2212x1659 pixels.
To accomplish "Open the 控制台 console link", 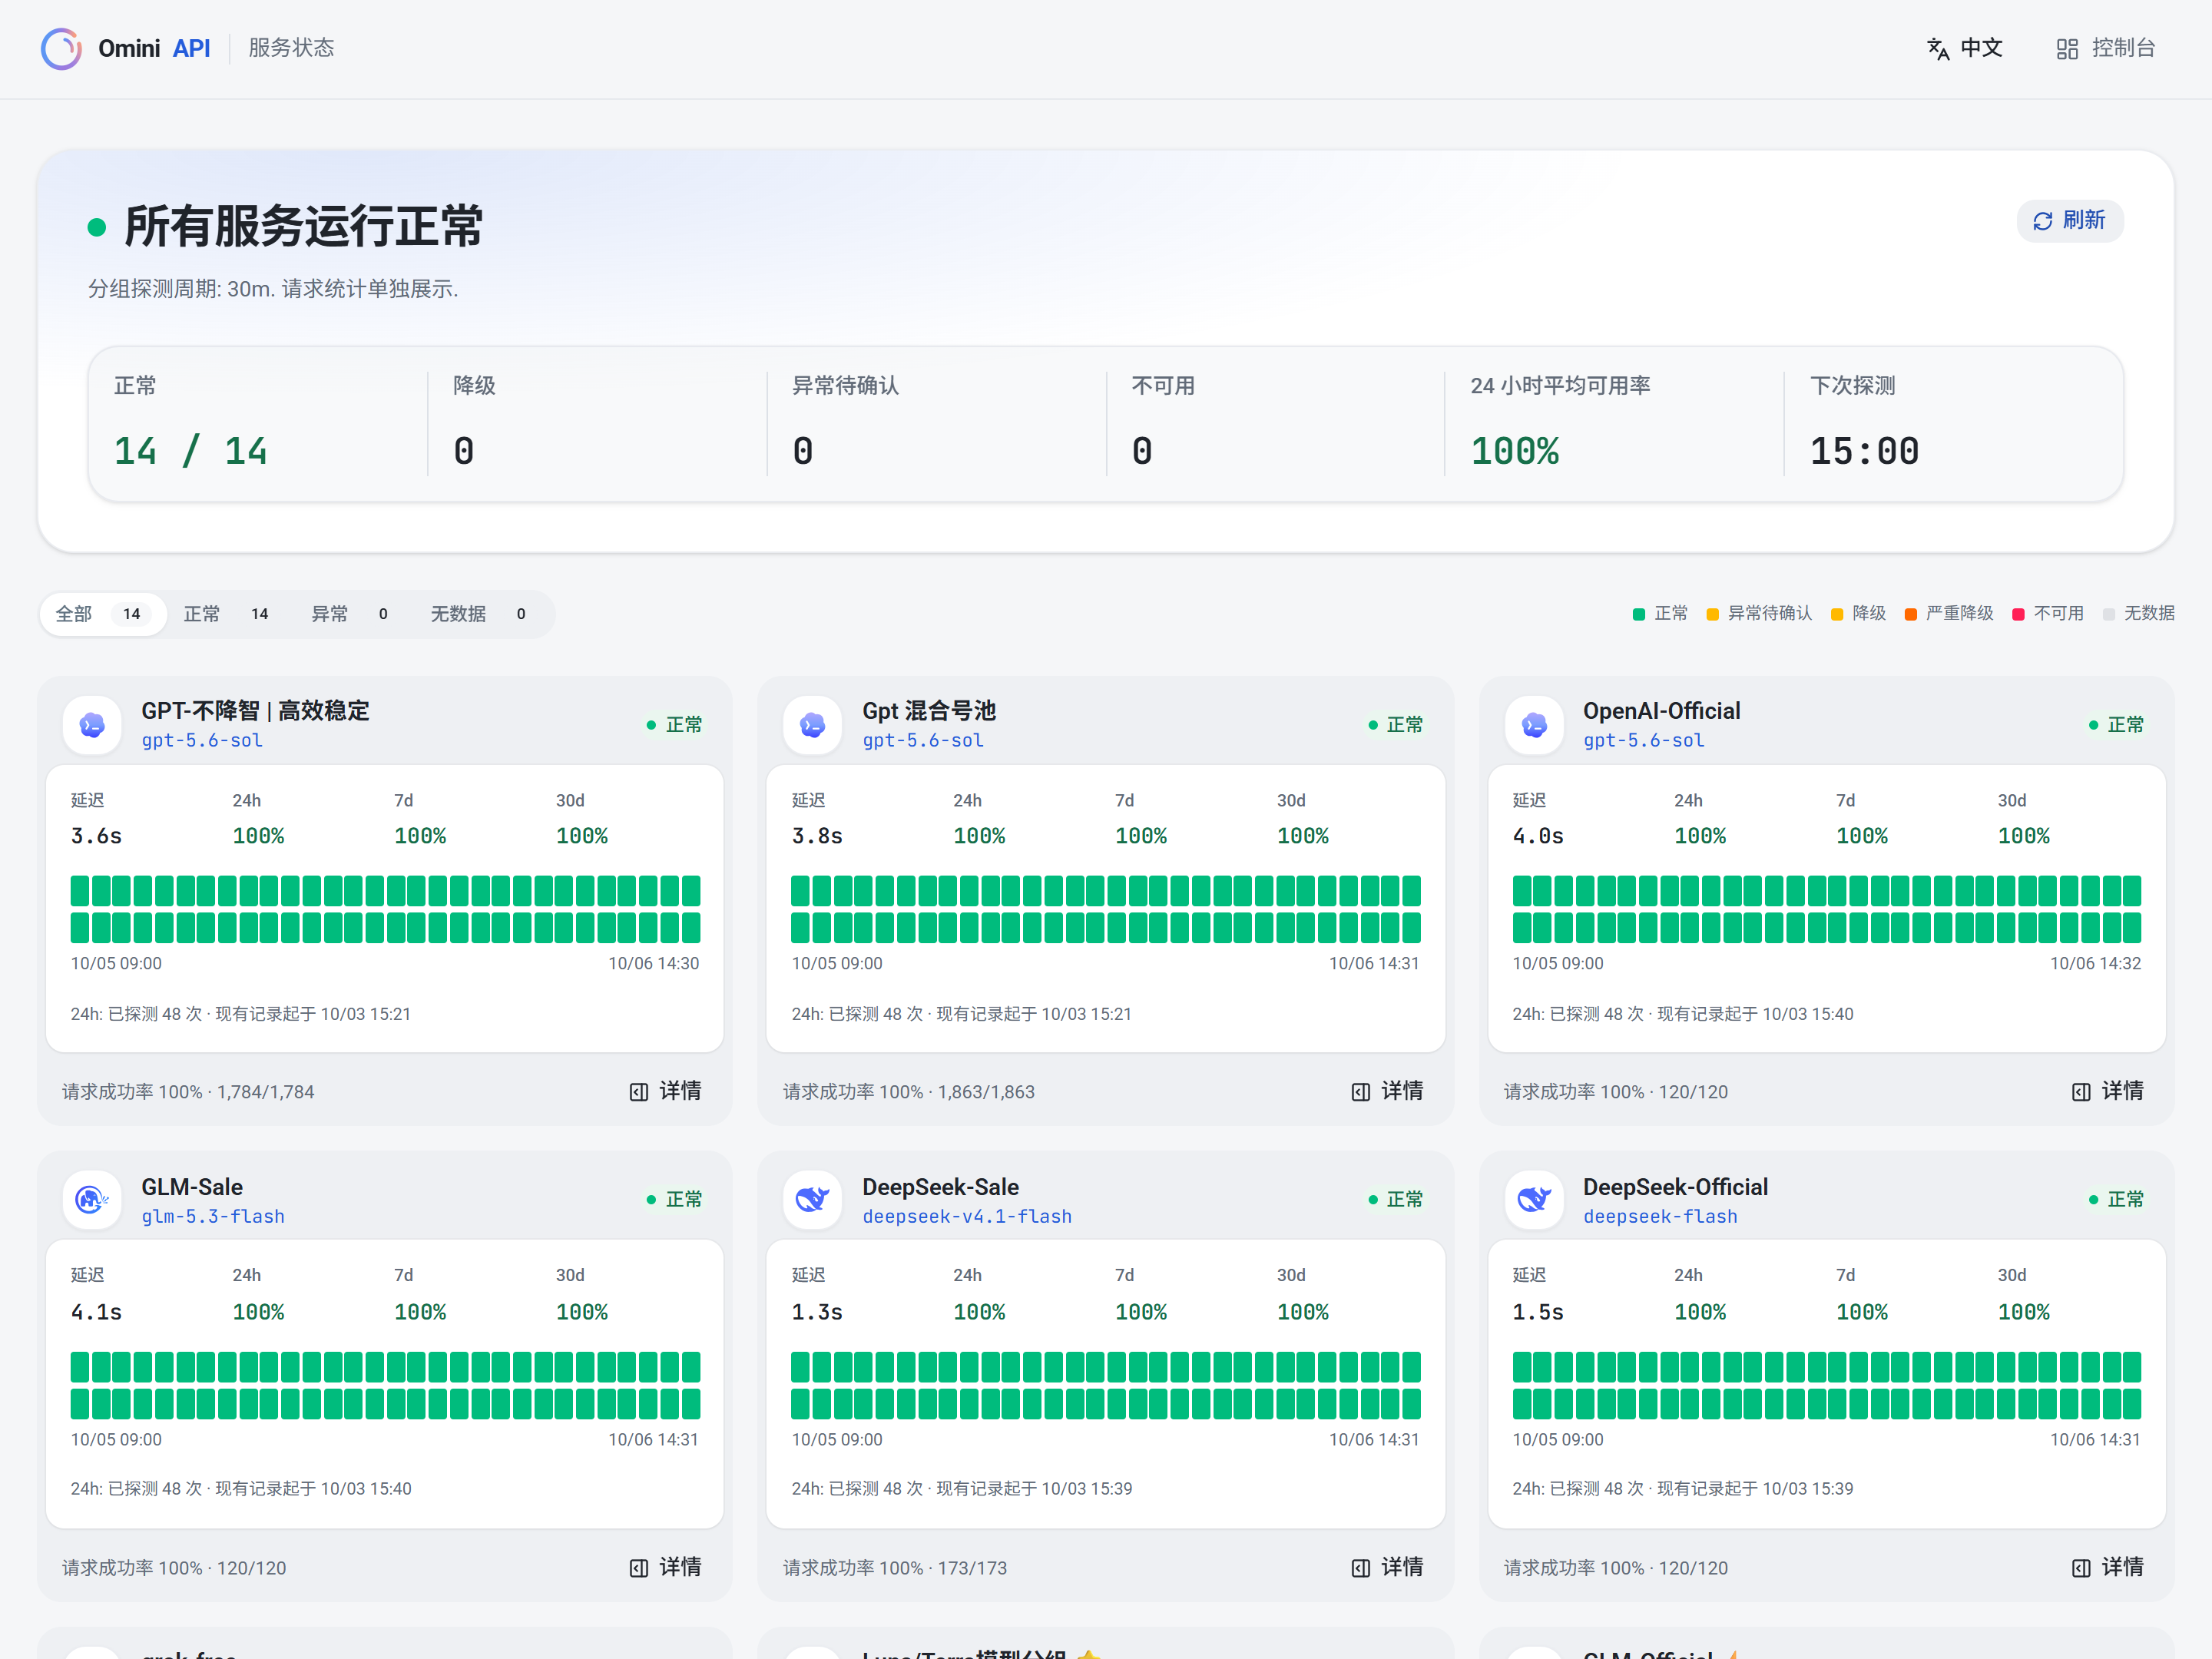I will pos(2106,48).
